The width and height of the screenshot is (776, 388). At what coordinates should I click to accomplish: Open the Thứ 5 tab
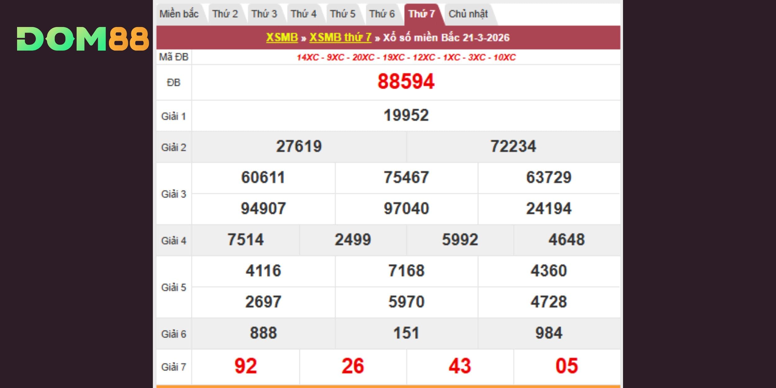point(342,14)
